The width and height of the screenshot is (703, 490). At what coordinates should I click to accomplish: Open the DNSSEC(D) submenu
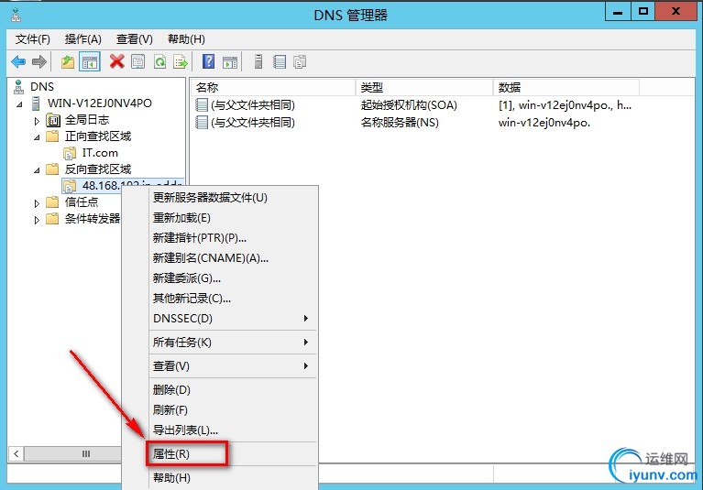point(232,319)
